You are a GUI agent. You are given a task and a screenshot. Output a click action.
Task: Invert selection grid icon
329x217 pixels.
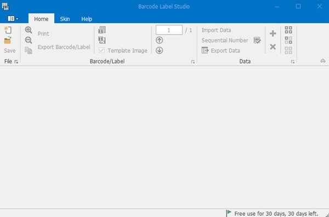(288, 40)
